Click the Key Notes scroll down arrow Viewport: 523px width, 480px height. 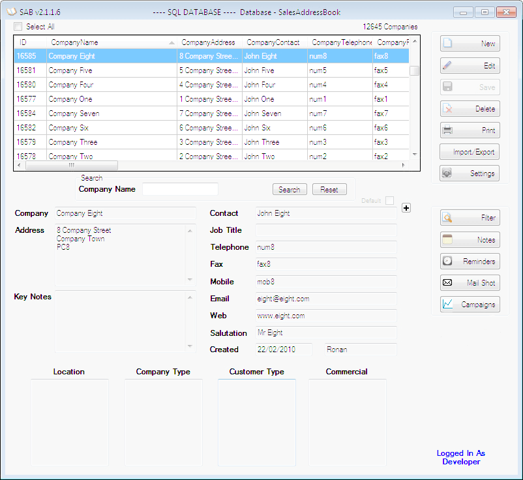(190, 346)
